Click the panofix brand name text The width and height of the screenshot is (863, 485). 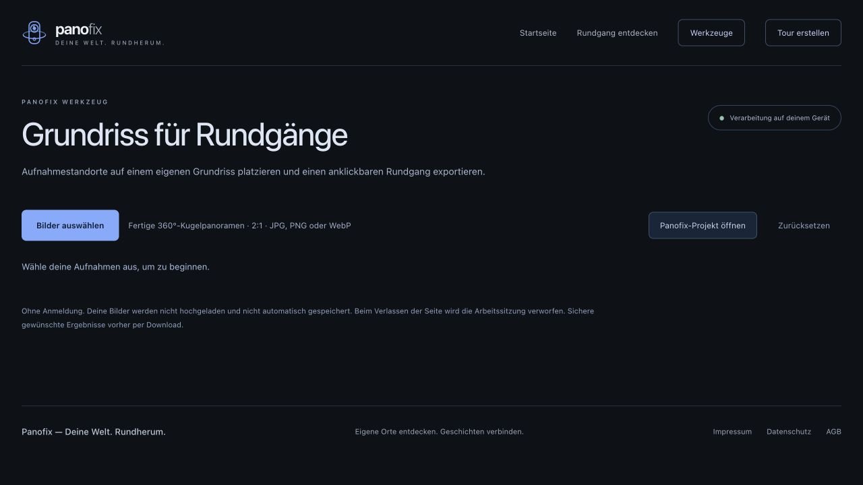click(79, 30)
